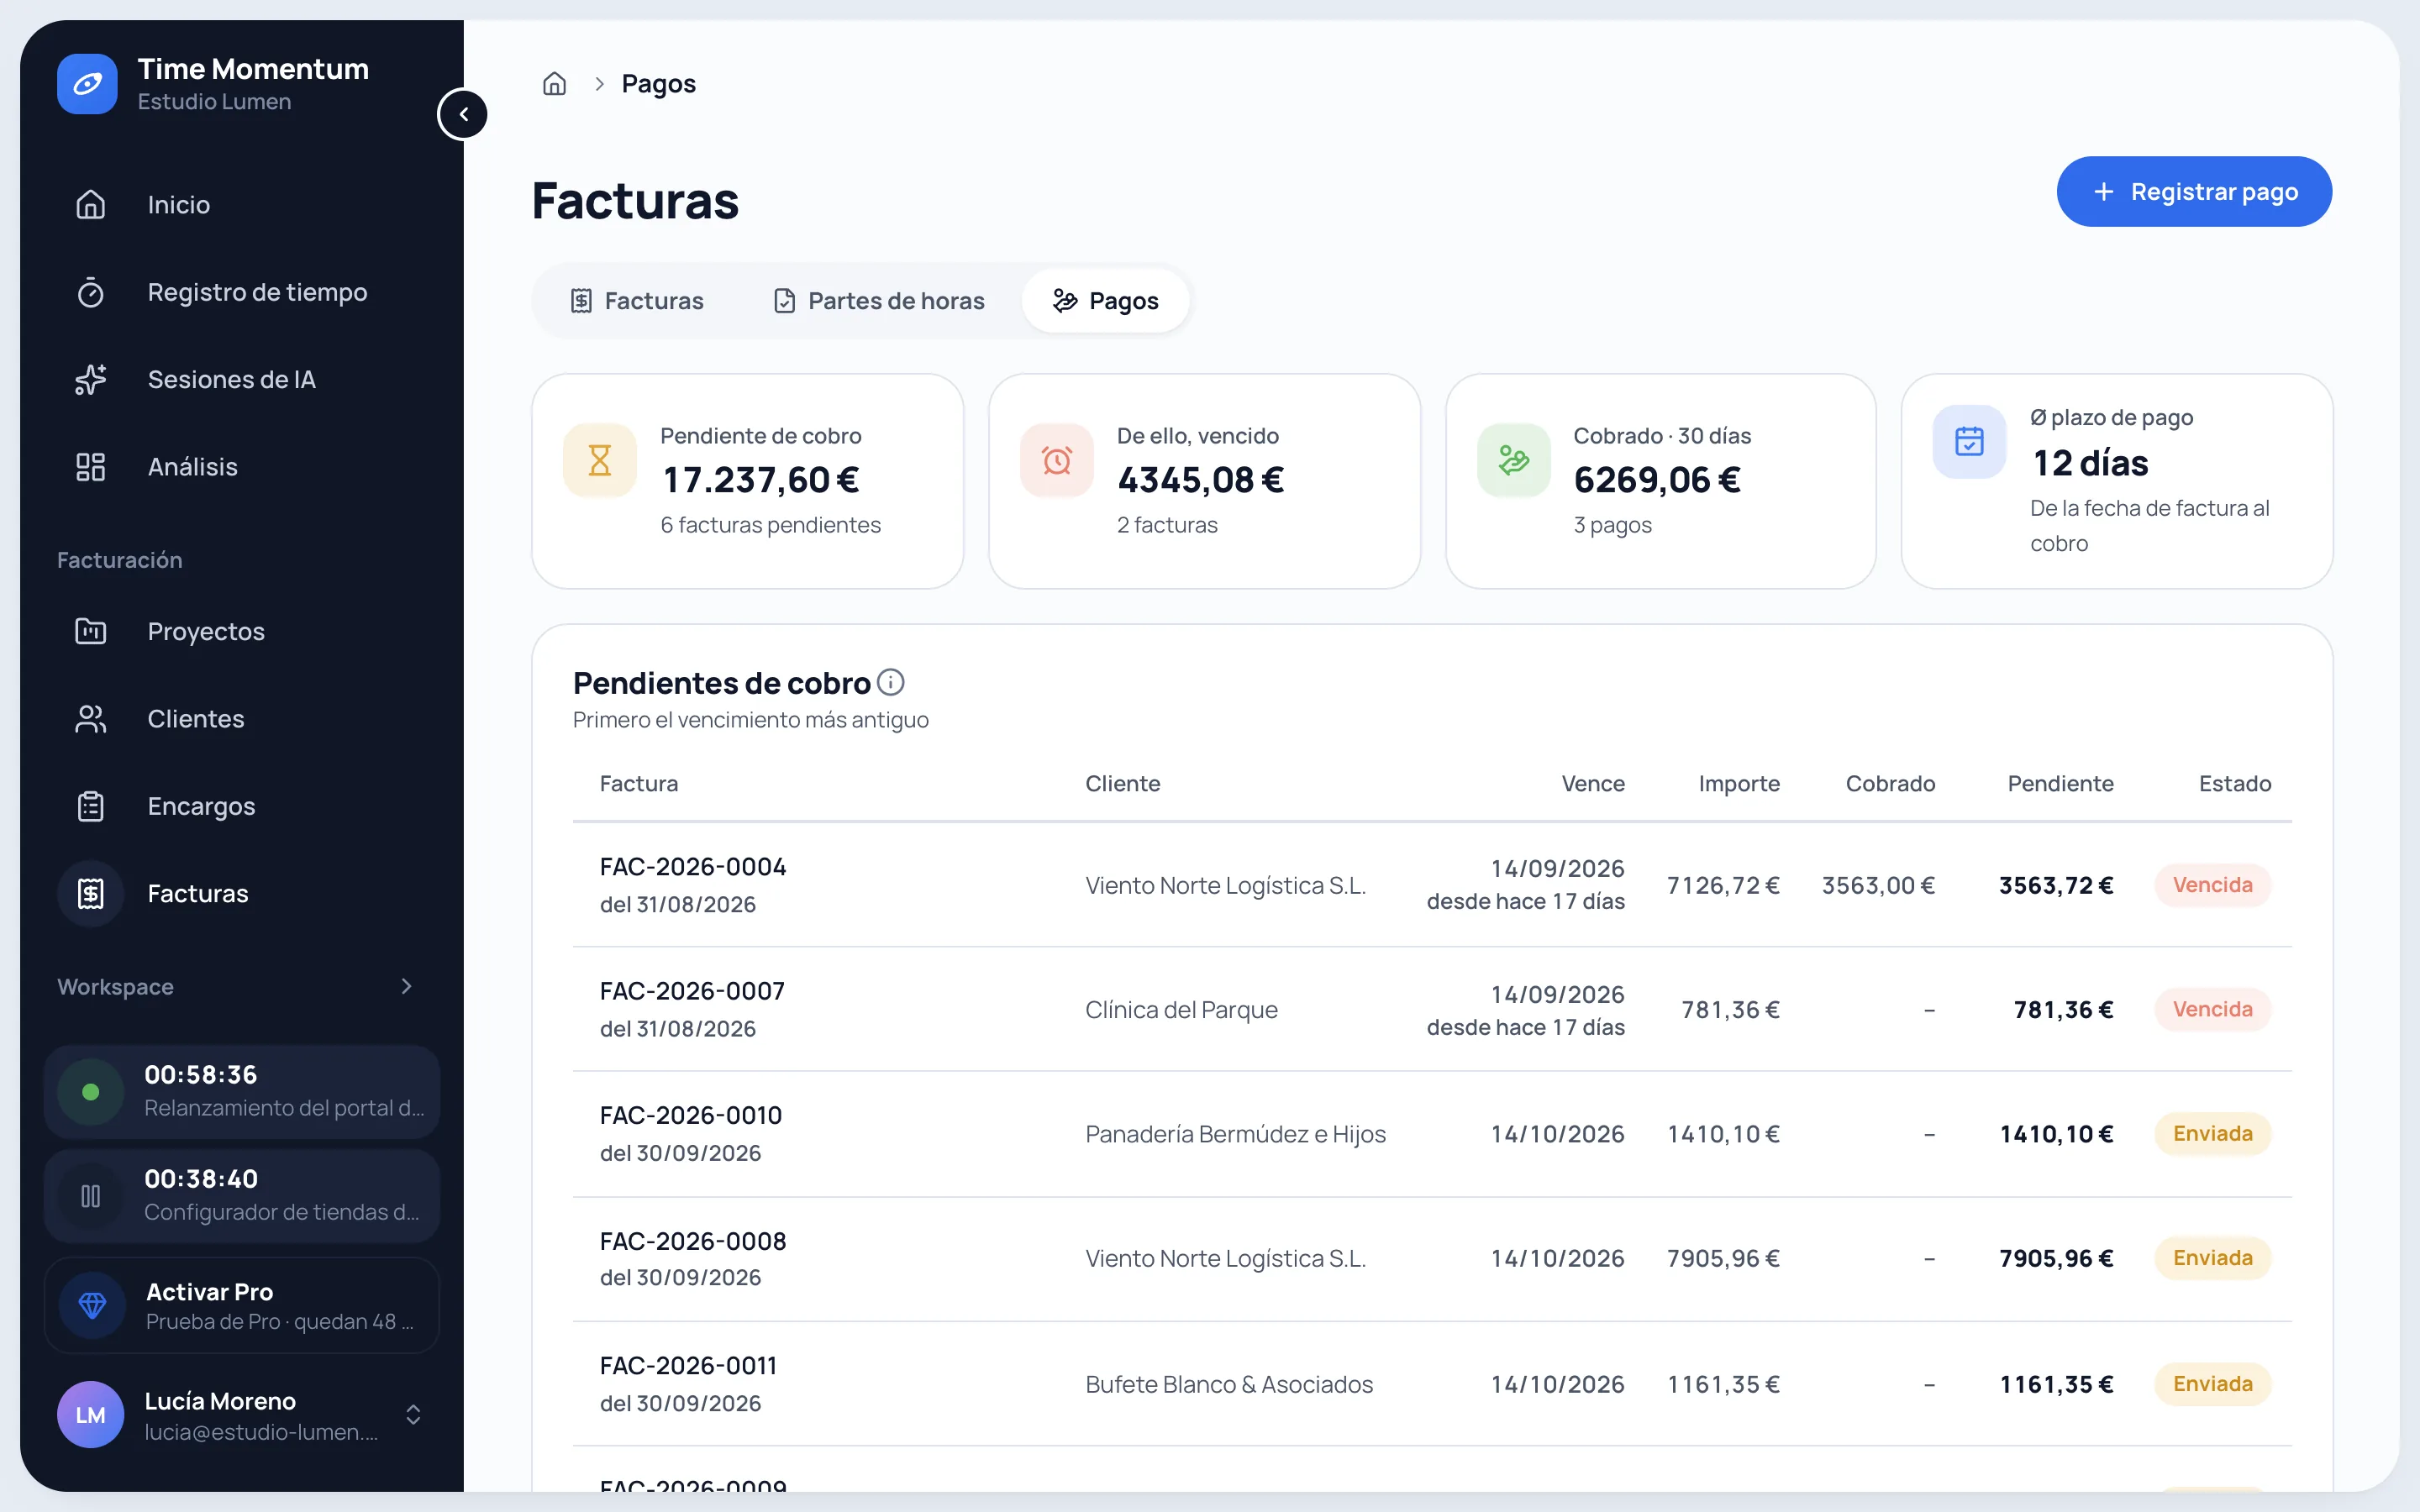Viewport: 2420px width, 1512px height.
Task: Open invoice FAC-2026-0010
Action: [691, 1115]
